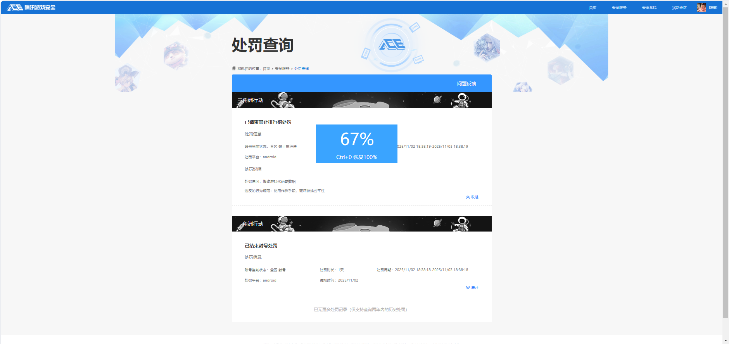
Task: Open the 问题反馈 feedback link
Action: pyautogui.click(x=466, y=84)
